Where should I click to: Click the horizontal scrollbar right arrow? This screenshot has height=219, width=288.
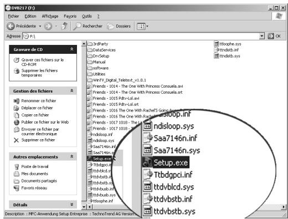pos(284,207)
